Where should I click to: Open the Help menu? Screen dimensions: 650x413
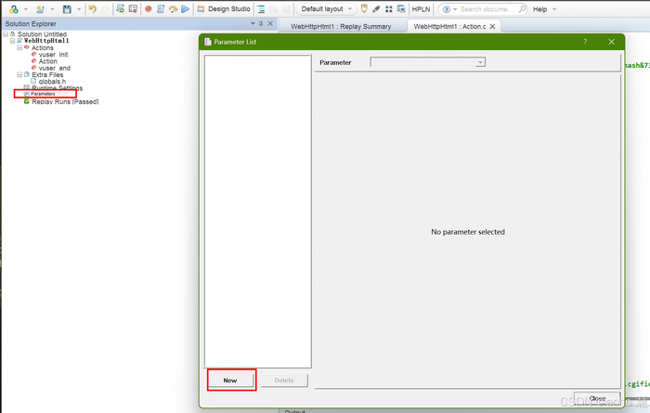click(539, 8)
